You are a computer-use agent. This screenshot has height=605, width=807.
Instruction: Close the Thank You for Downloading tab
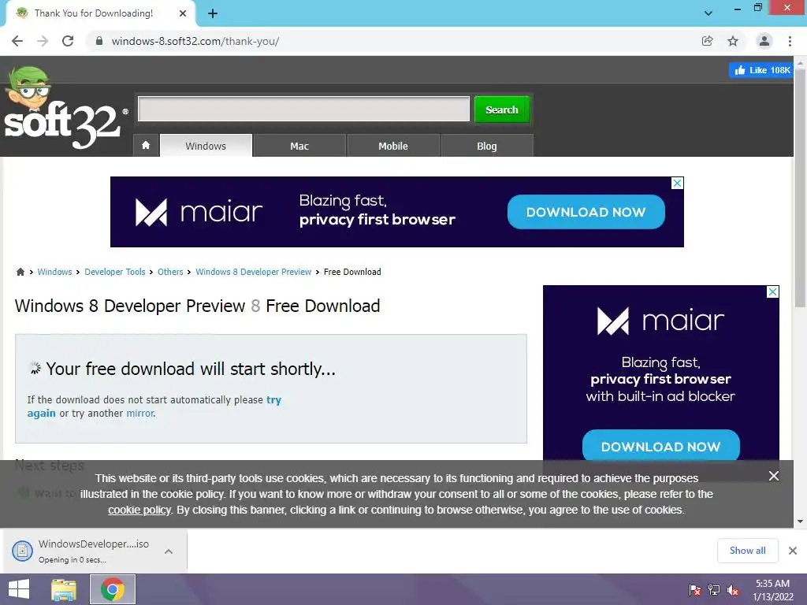pyautogui.click(x=183, y=13)
